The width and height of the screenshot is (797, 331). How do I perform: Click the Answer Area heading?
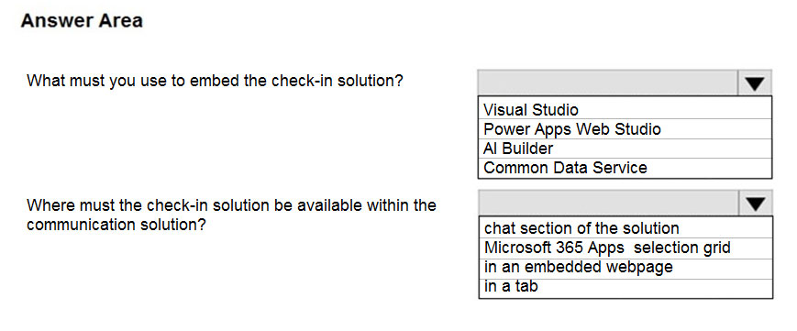point(82,21)
